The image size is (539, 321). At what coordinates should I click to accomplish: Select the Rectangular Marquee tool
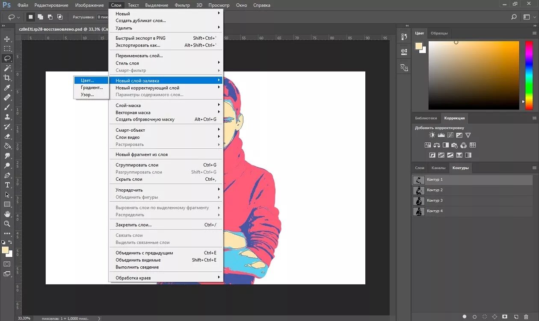click(7, 49)
